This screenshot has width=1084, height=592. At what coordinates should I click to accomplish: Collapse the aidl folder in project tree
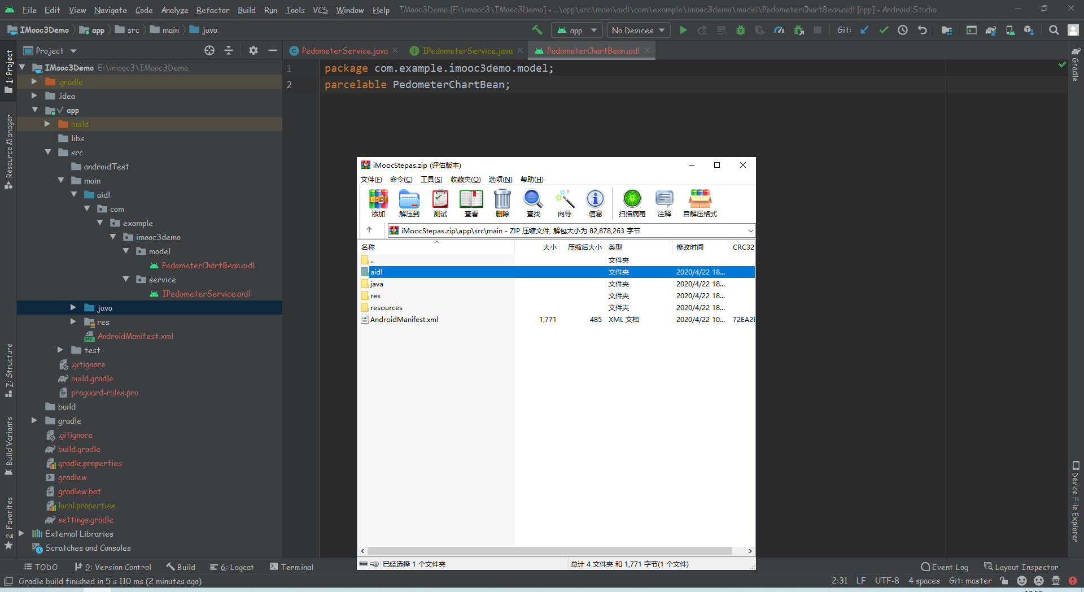click(74, 194)
